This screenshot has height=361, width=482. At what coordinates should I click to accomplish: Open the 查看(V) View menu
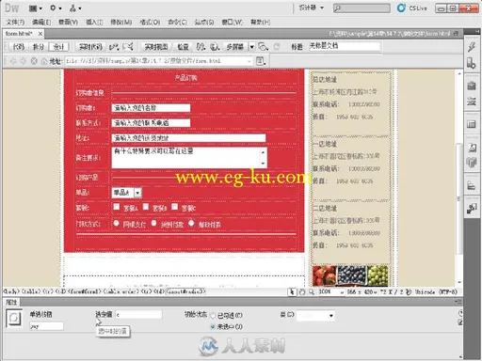coord(68,22)
